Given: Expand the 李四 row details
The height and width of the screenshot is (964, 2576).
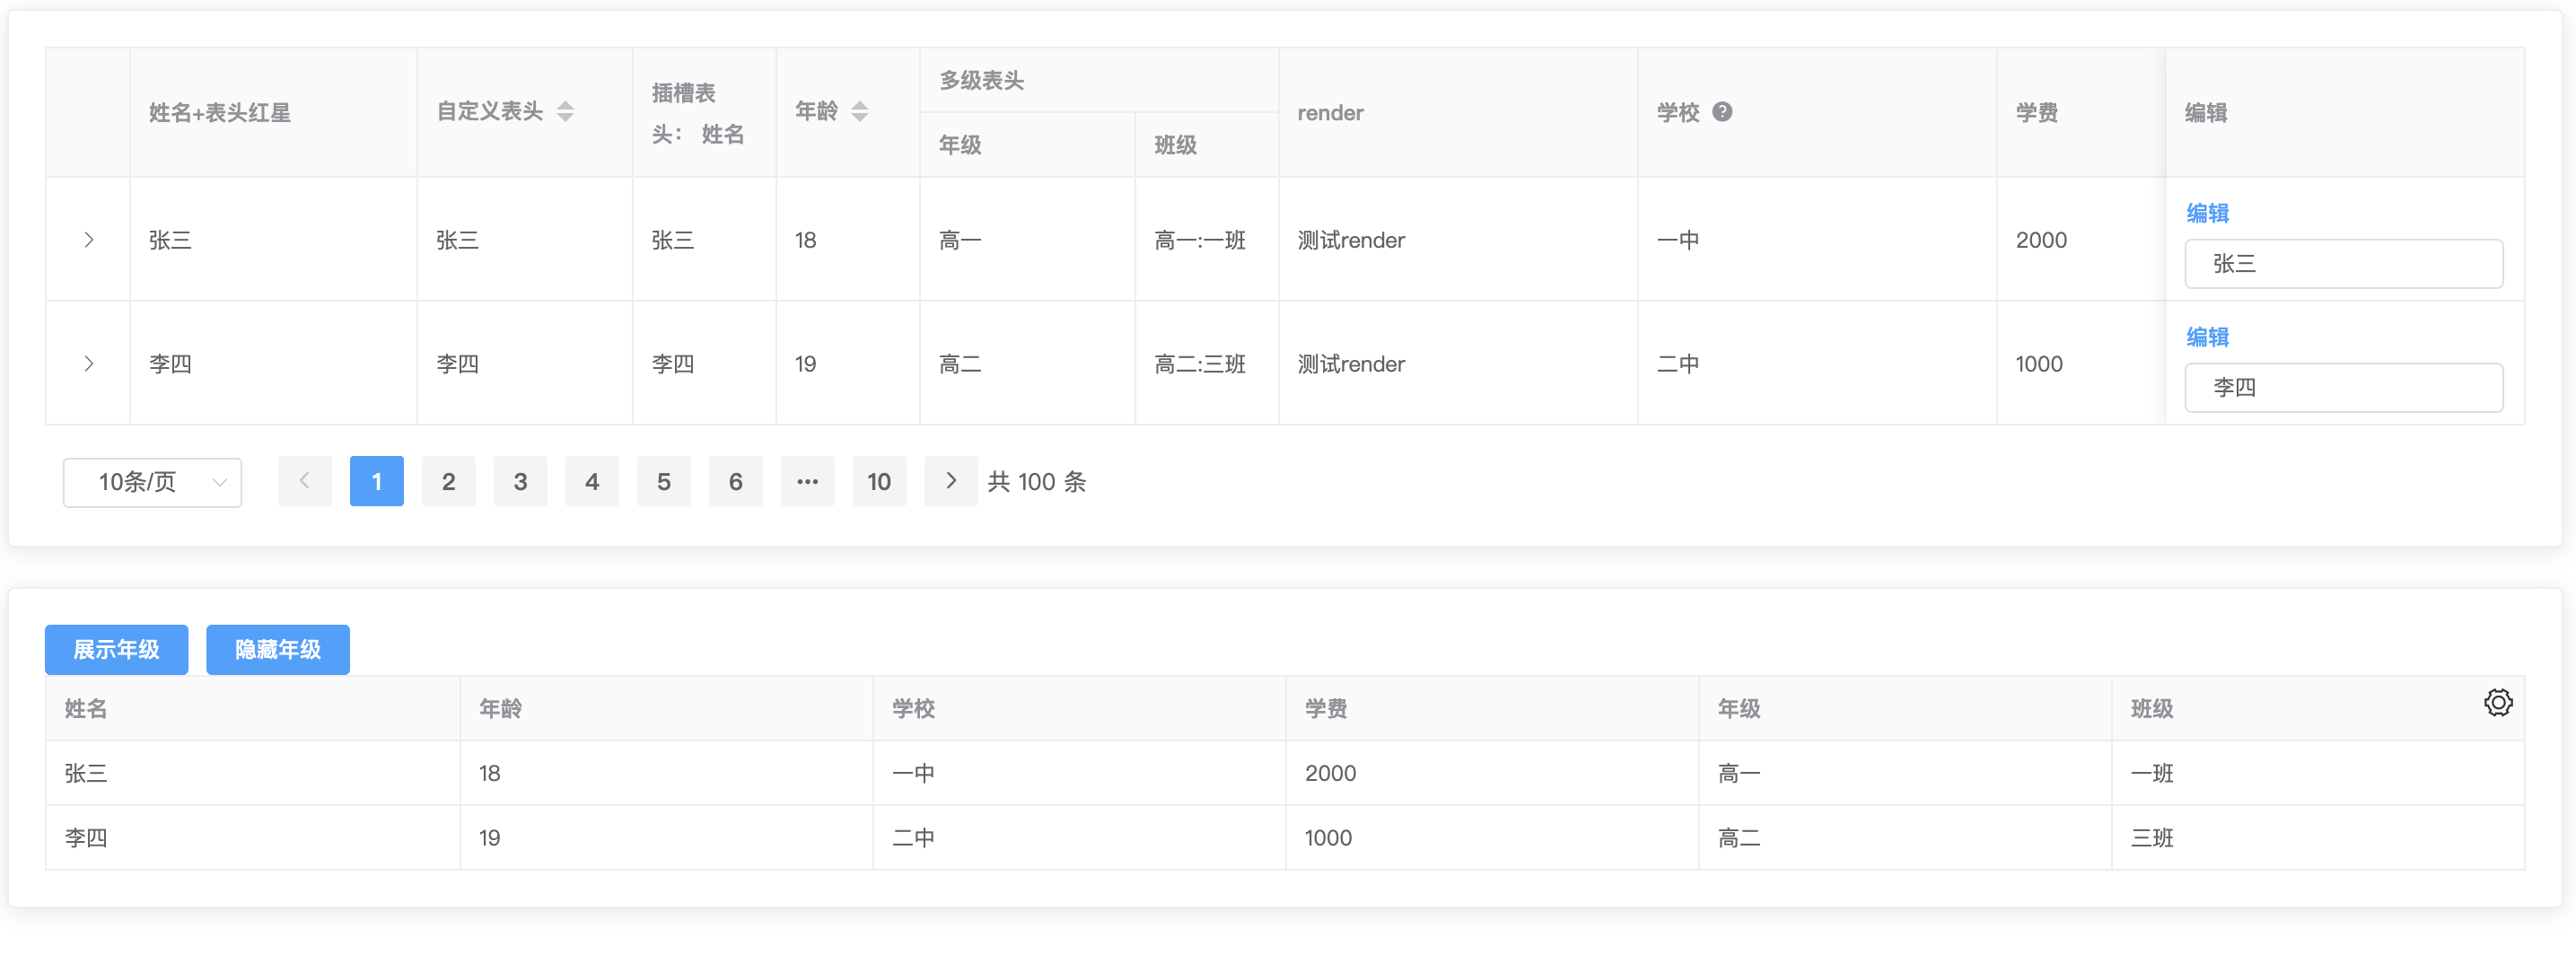Looking at the screenshot, I should click(89, 364).
